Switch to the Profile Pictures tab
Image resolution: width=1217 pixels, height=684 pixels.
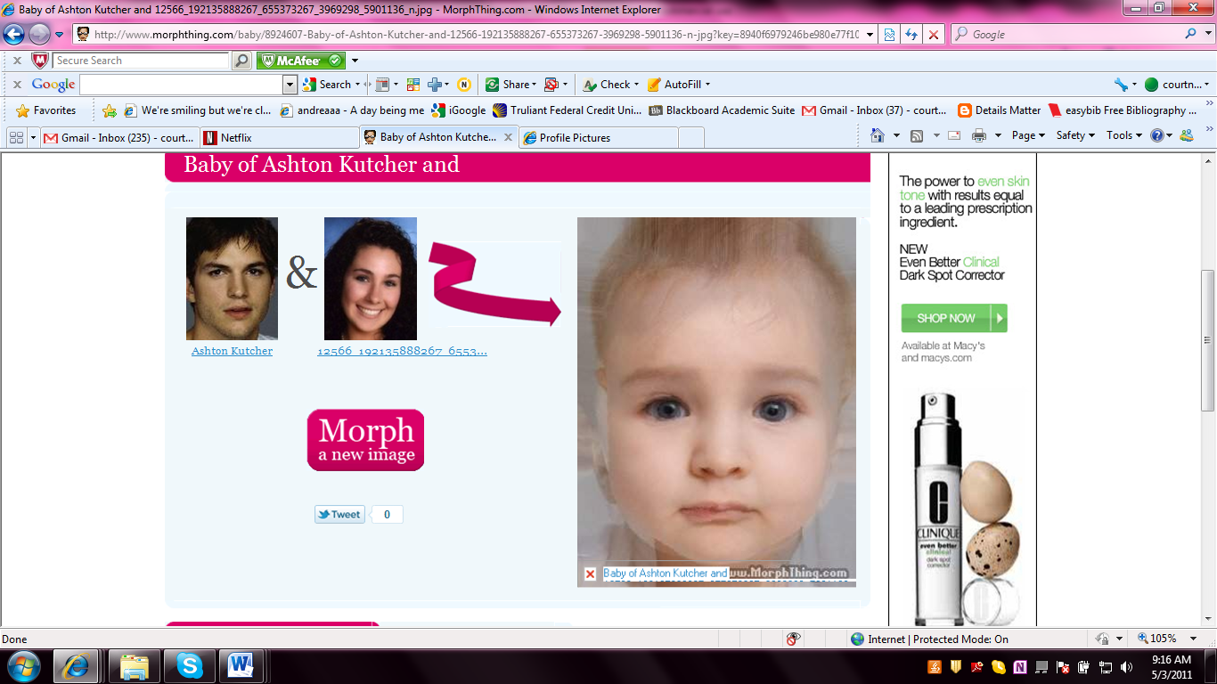point(598,138)
